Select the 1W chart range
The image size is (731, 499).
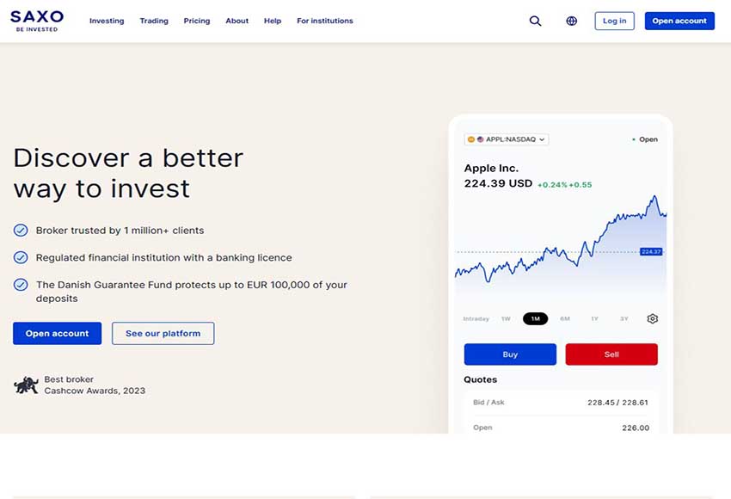pyautogui.click(x=506, y=319)
